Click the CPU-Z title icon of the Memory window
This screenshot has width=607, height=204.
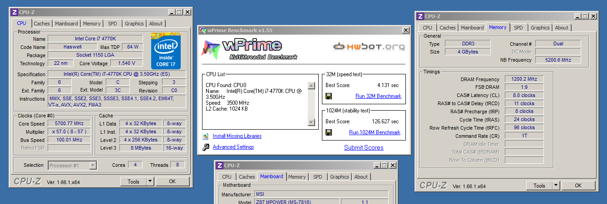tap(420, 16)
